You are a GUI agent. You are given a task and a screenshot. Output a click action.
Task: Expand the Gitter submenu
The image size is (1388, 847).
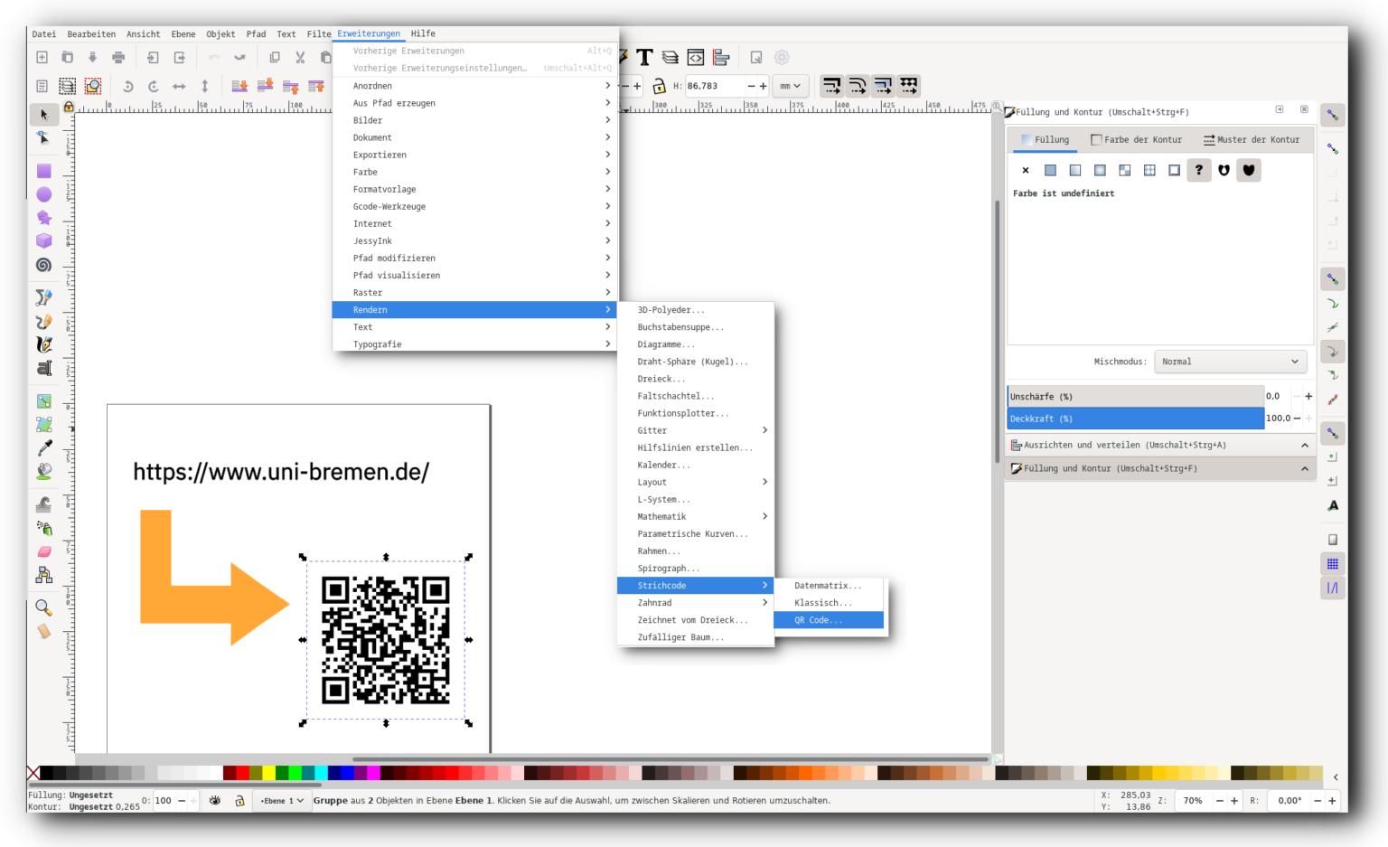coord(696,431)
